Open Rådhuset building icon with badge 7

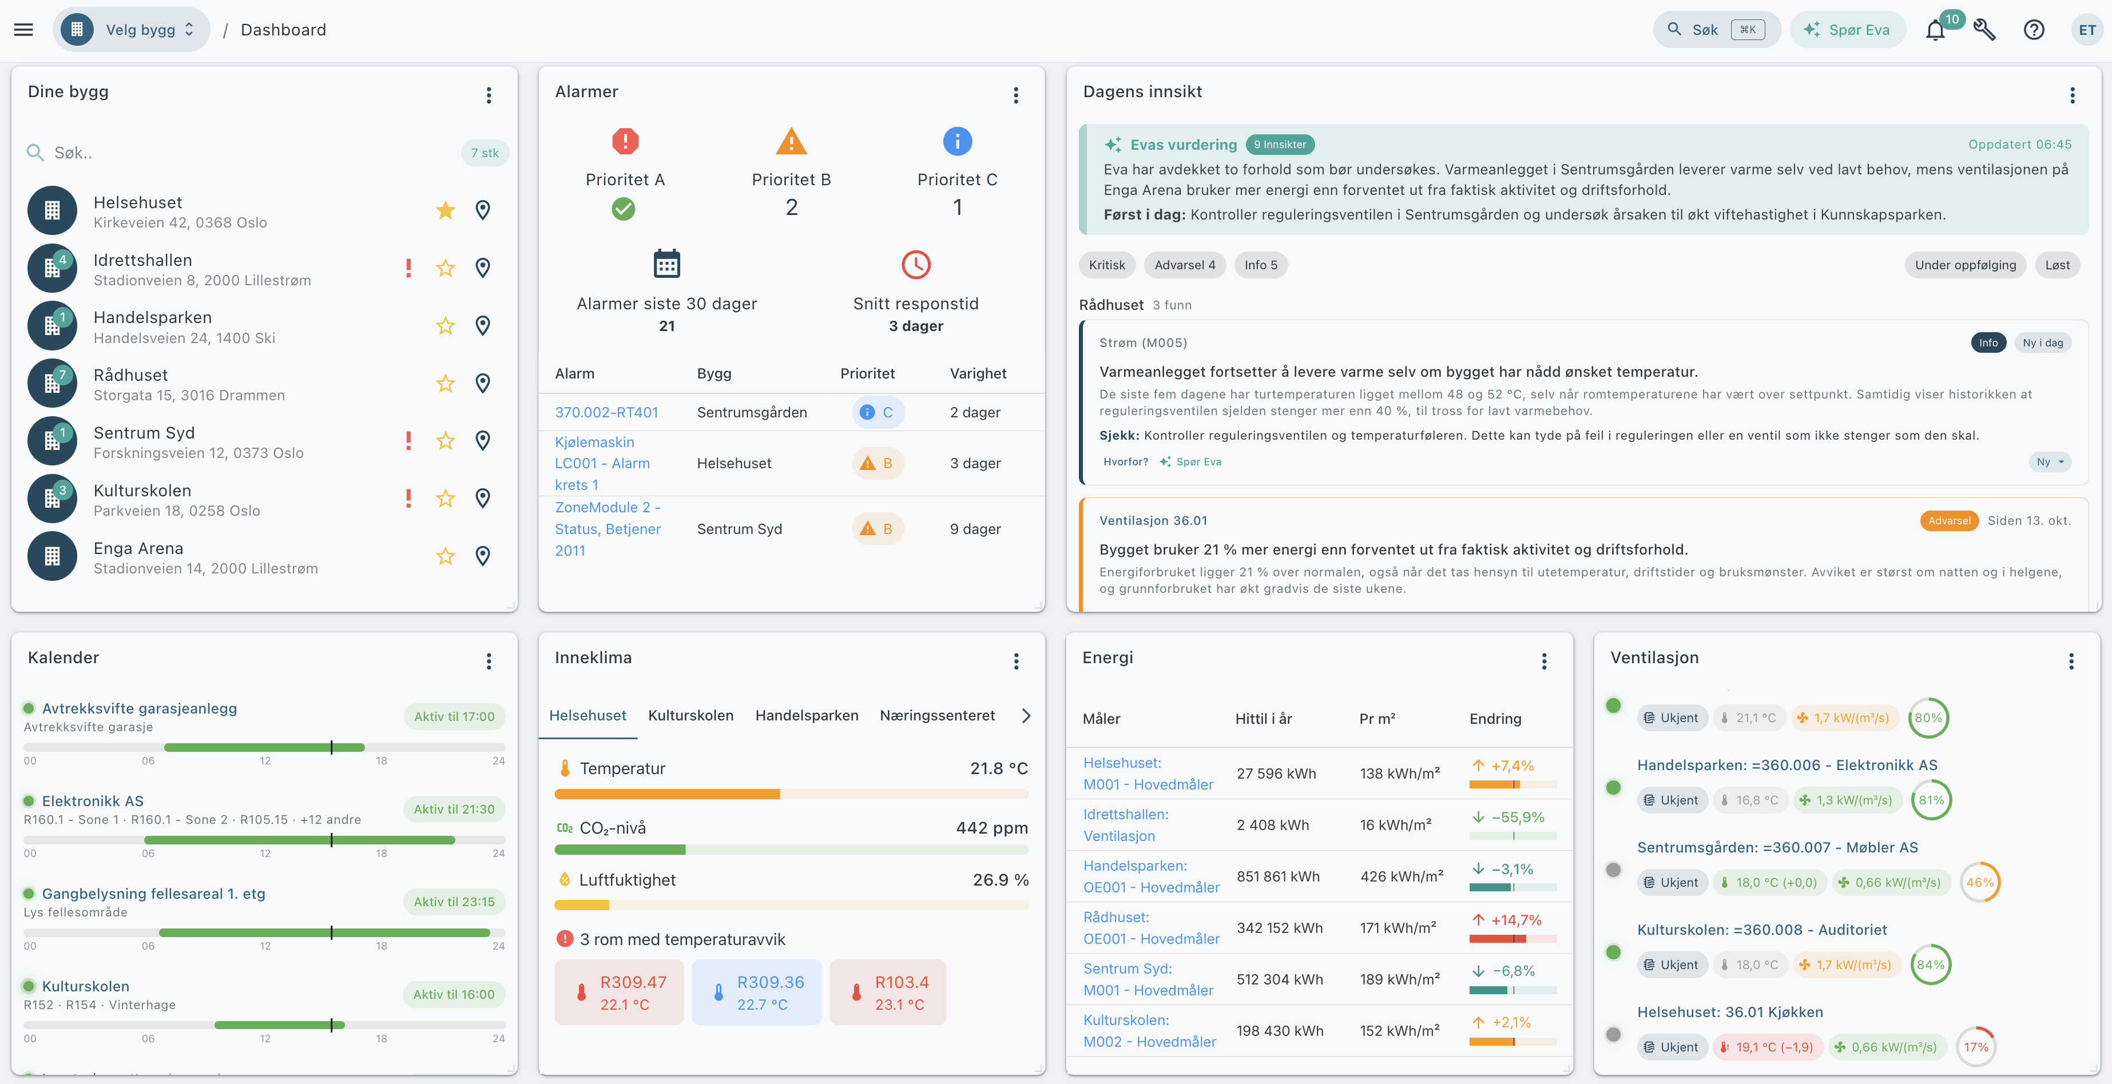click(x=53, y=384)
